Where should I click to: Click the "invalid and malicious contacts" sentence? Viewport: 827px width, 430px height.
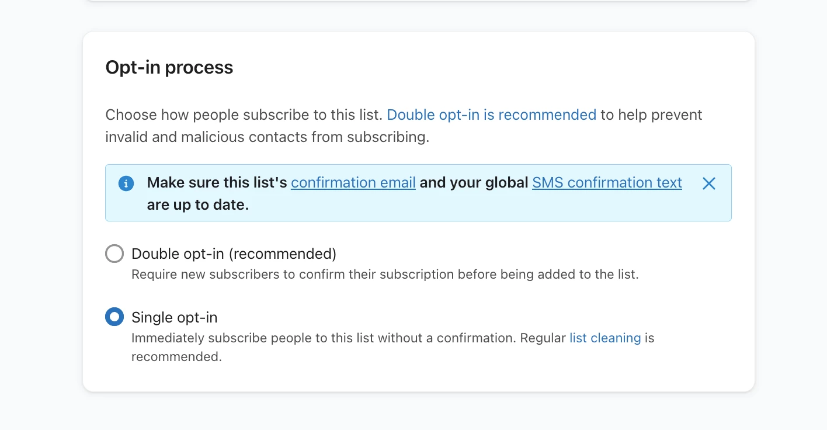coord(267,137)
